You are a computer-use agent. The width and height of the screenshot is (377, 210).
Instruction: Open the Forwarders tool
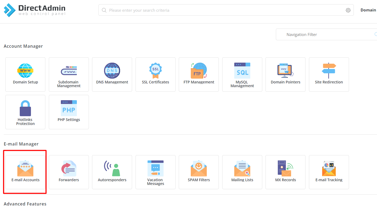click(69, 172)
